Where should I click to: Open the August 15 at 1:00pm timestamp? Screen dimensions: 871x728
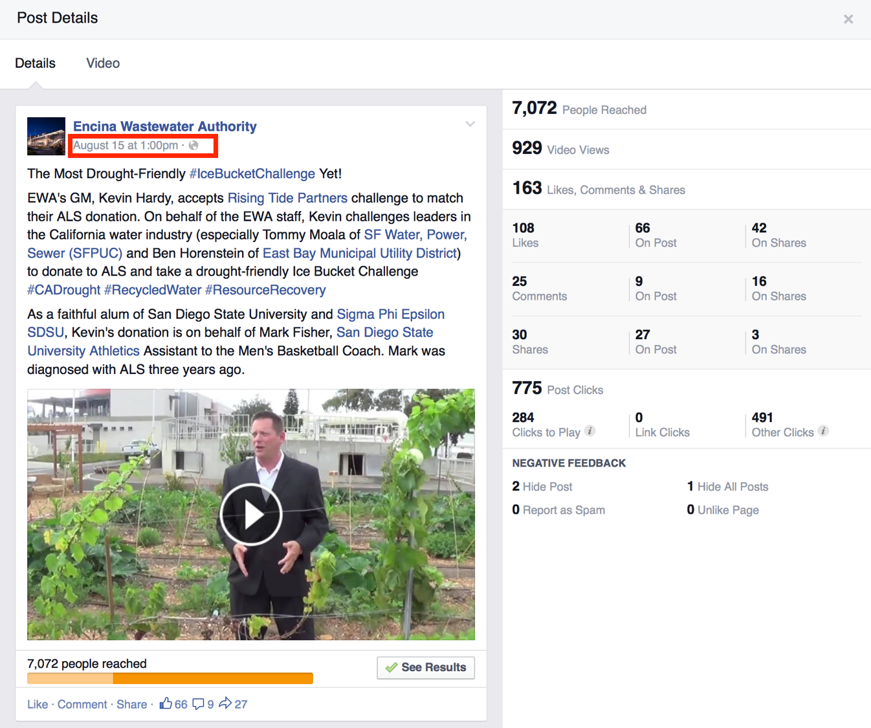point(126,146)
